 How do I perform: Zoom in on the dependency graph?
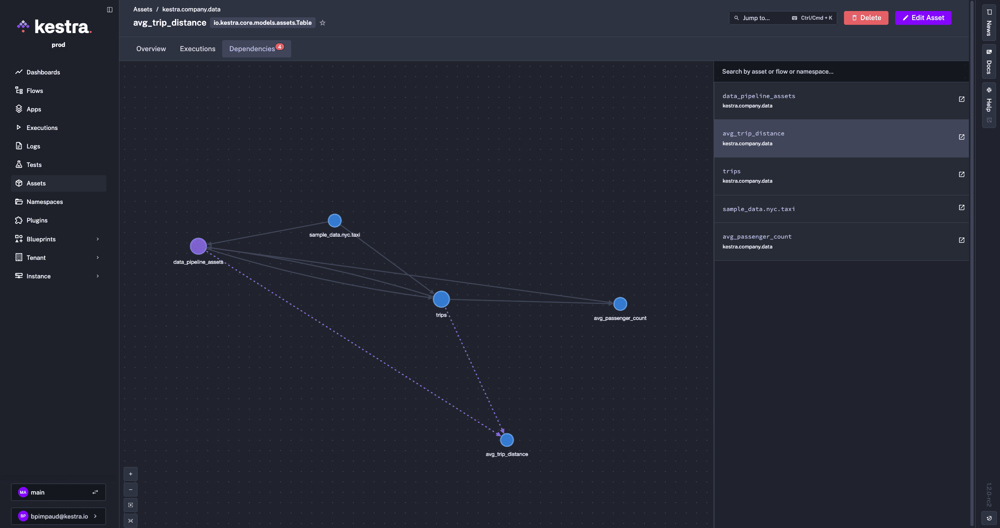(x=130, y=474)
